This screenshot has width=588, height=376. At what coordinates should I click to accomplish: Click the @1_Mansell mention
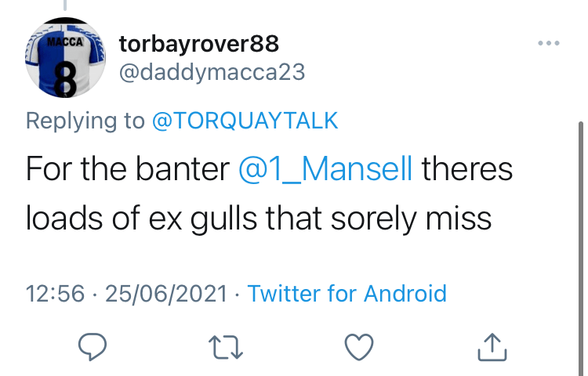(x=325, y=169)
